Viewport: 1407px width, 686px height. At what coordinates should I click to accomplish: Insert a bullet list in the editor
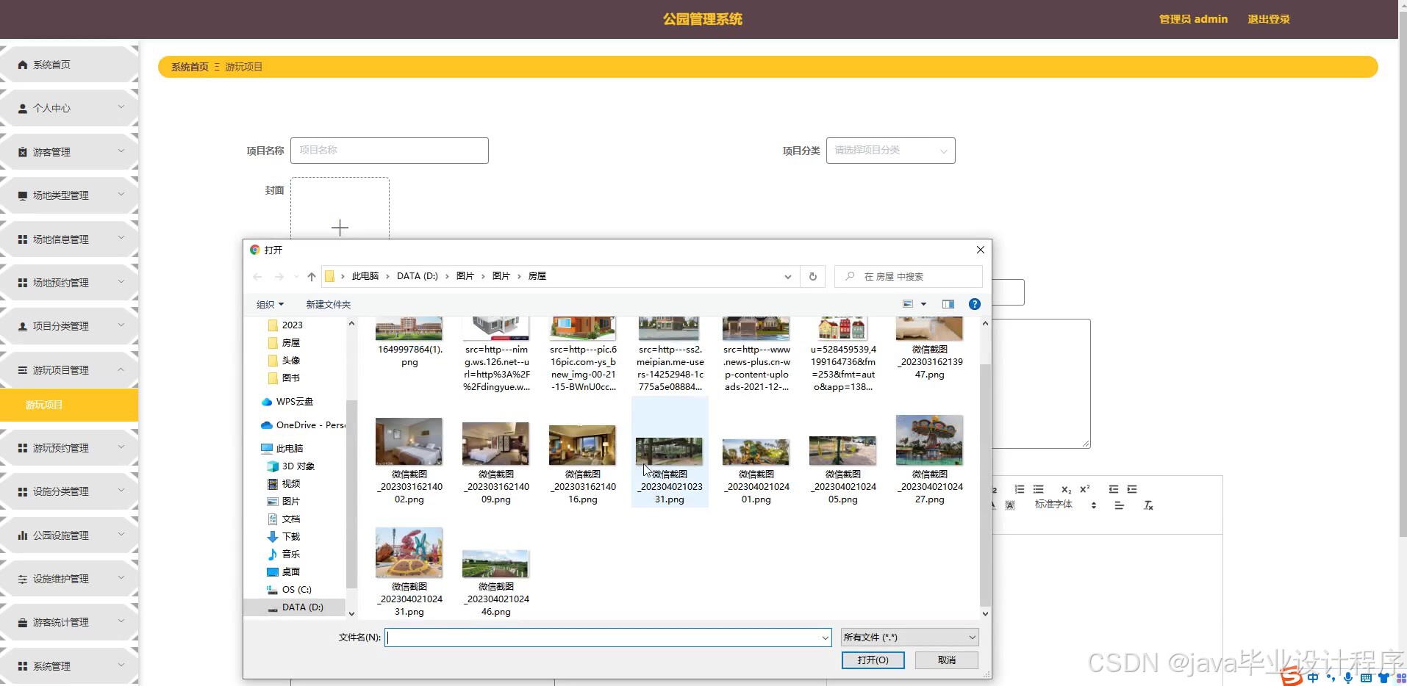click(1038, 489)
